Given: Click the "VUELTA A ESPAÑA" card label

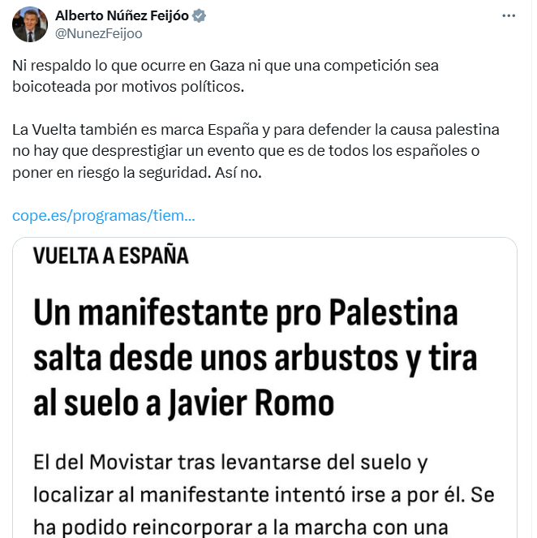Looking at the screenshot, I should tap(111, 256).
